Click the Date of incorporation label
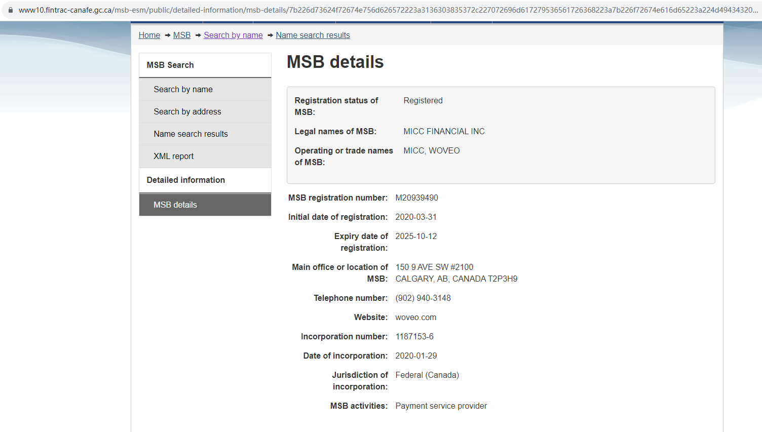 346,356
